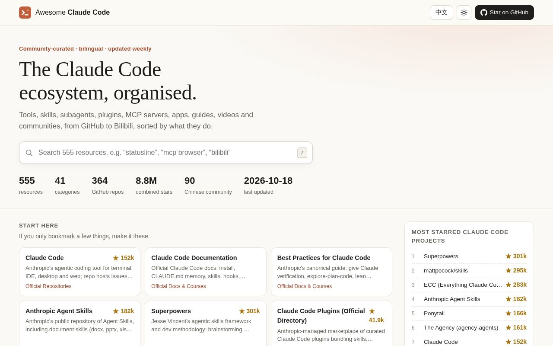Viewport: 553px width, 346px height.
Task: Click Official Docs & Courses tag under Claude Code Documentation
Action: 178,286
